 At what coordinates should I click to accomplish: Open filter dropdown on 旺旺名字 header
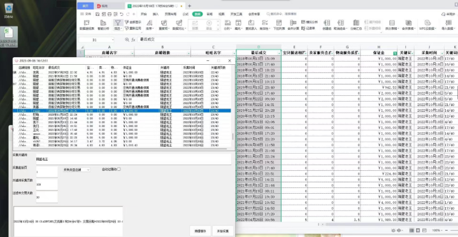click(234, 53)
